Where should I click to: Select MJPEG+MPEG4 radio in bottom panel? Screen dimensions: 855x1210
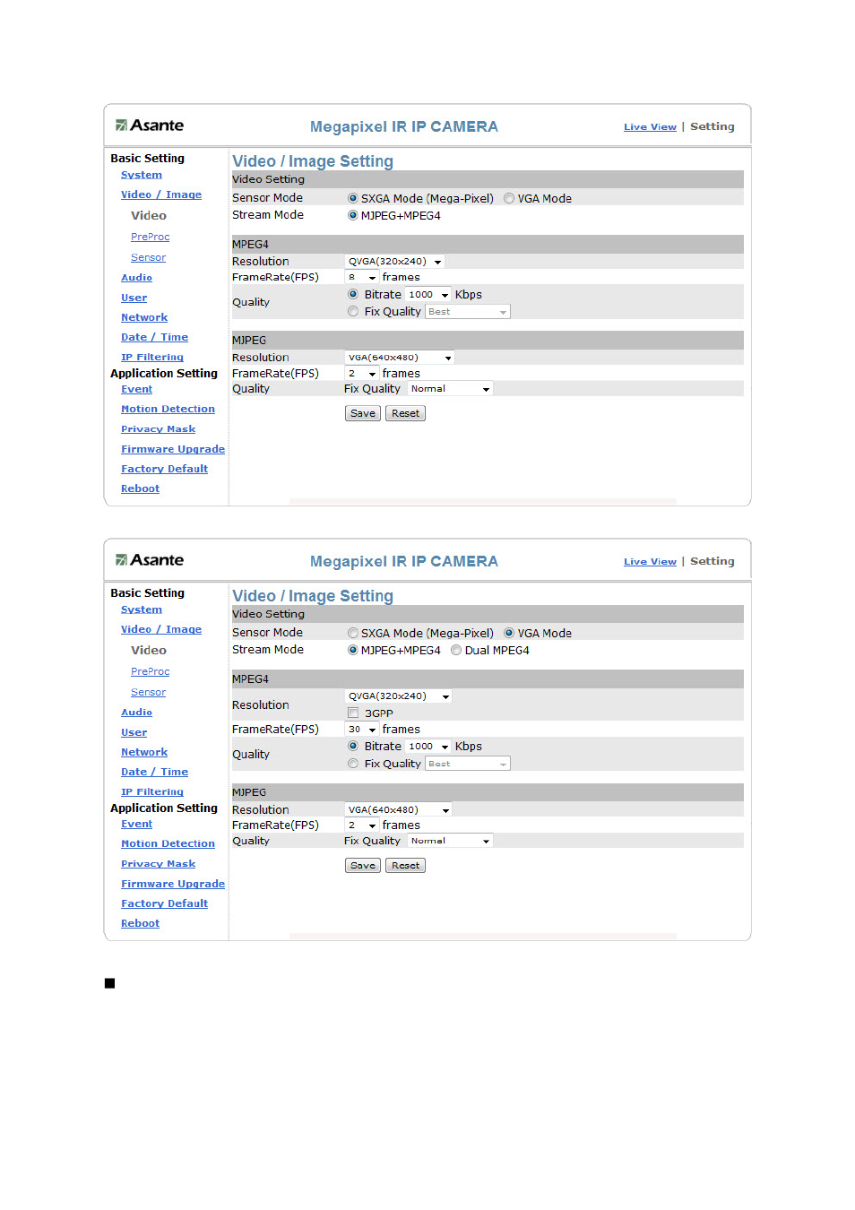[353, 650]
